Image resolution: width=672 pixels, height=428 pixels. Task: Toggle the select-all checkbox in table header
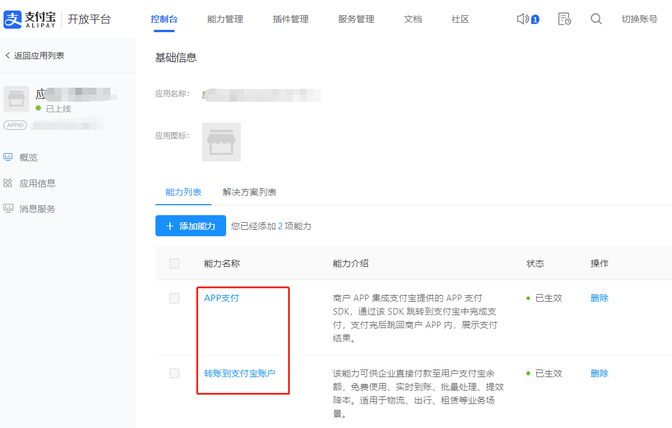coord(175,263)
